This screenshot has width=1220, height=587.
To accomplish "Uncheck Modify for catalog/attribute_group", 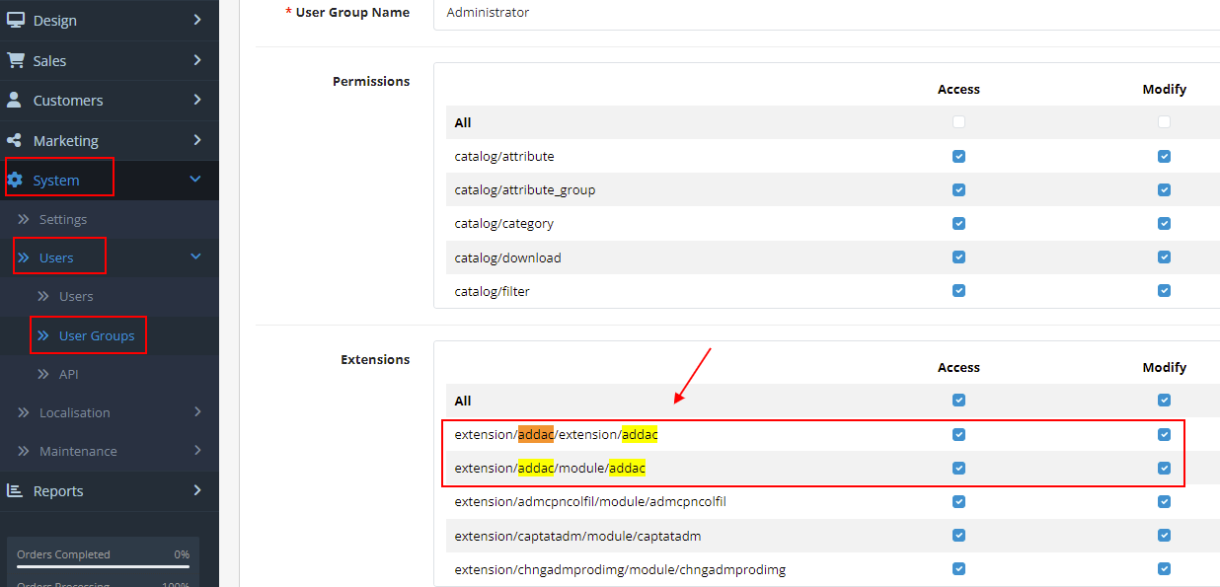I will coord(1164,189).
